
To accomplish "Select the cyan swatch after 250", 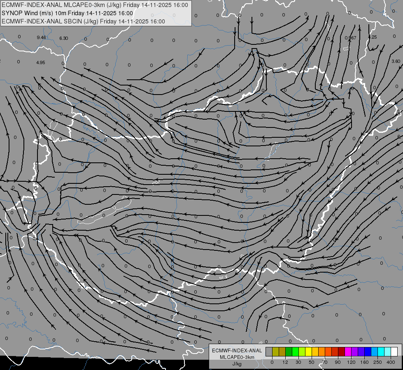I will tap(381, 352).
